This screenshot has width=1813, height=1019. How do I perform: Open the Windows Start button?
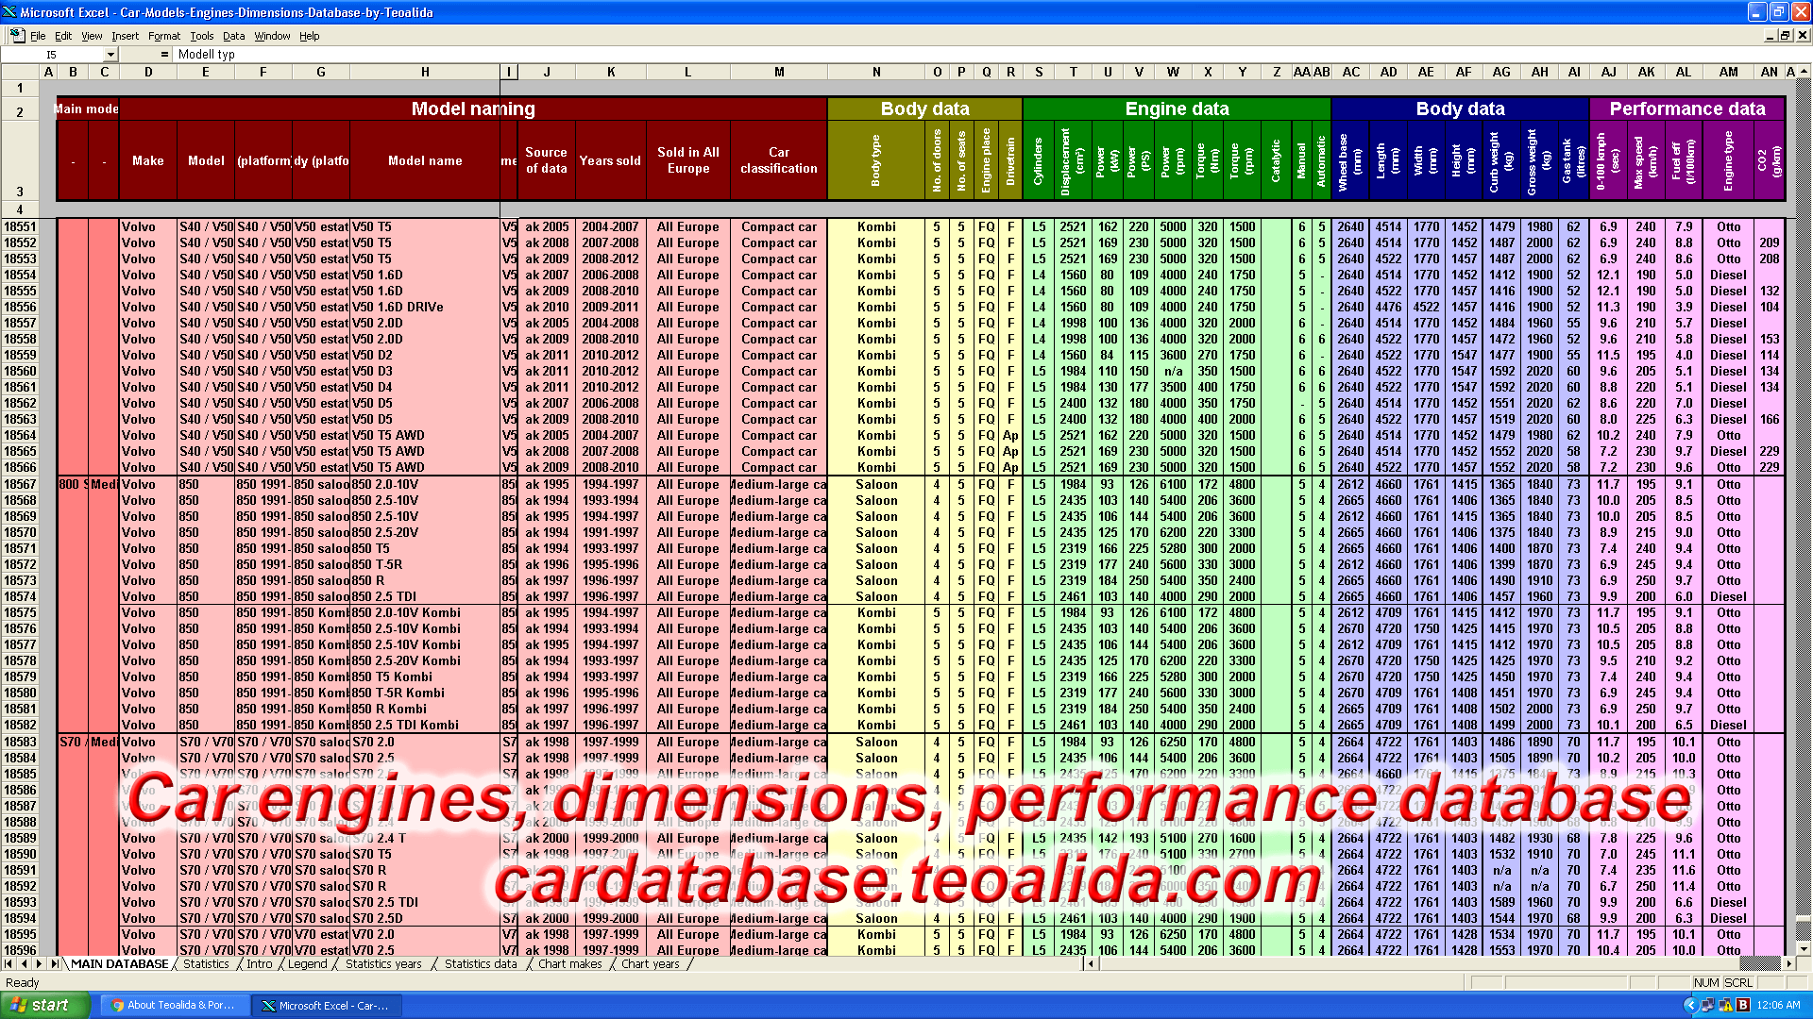tap(44, 1005)
